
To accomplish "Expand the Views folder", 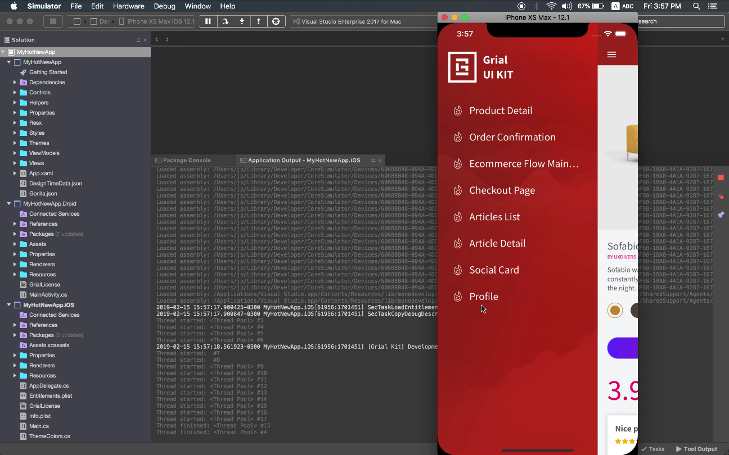I will point(15,163).
